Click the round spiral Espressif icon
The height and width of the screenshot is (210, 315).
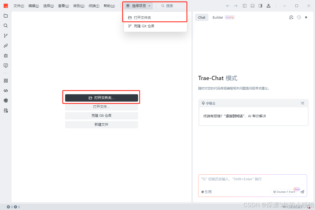pos(6,101)
